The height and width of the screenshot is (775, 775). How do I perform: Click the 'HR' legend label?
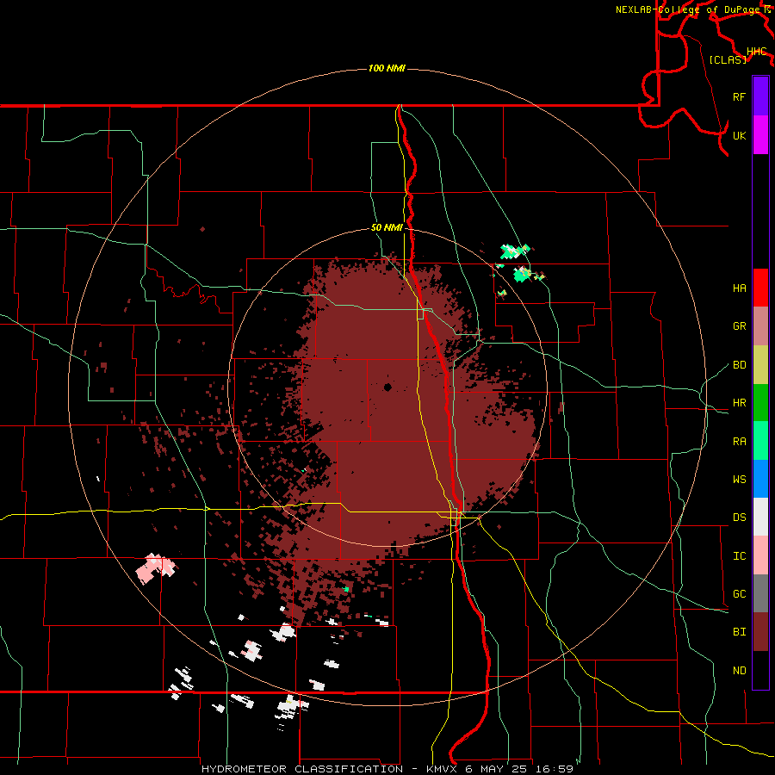[739, 403]
